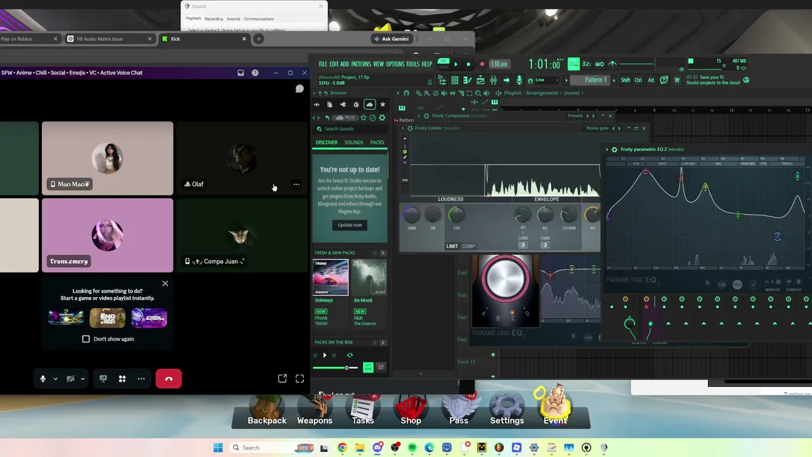This screenshot has height=457, width=812.
Task: Click the microphone recording icon in FL toolbar
Action: click(x=520, y=80)
